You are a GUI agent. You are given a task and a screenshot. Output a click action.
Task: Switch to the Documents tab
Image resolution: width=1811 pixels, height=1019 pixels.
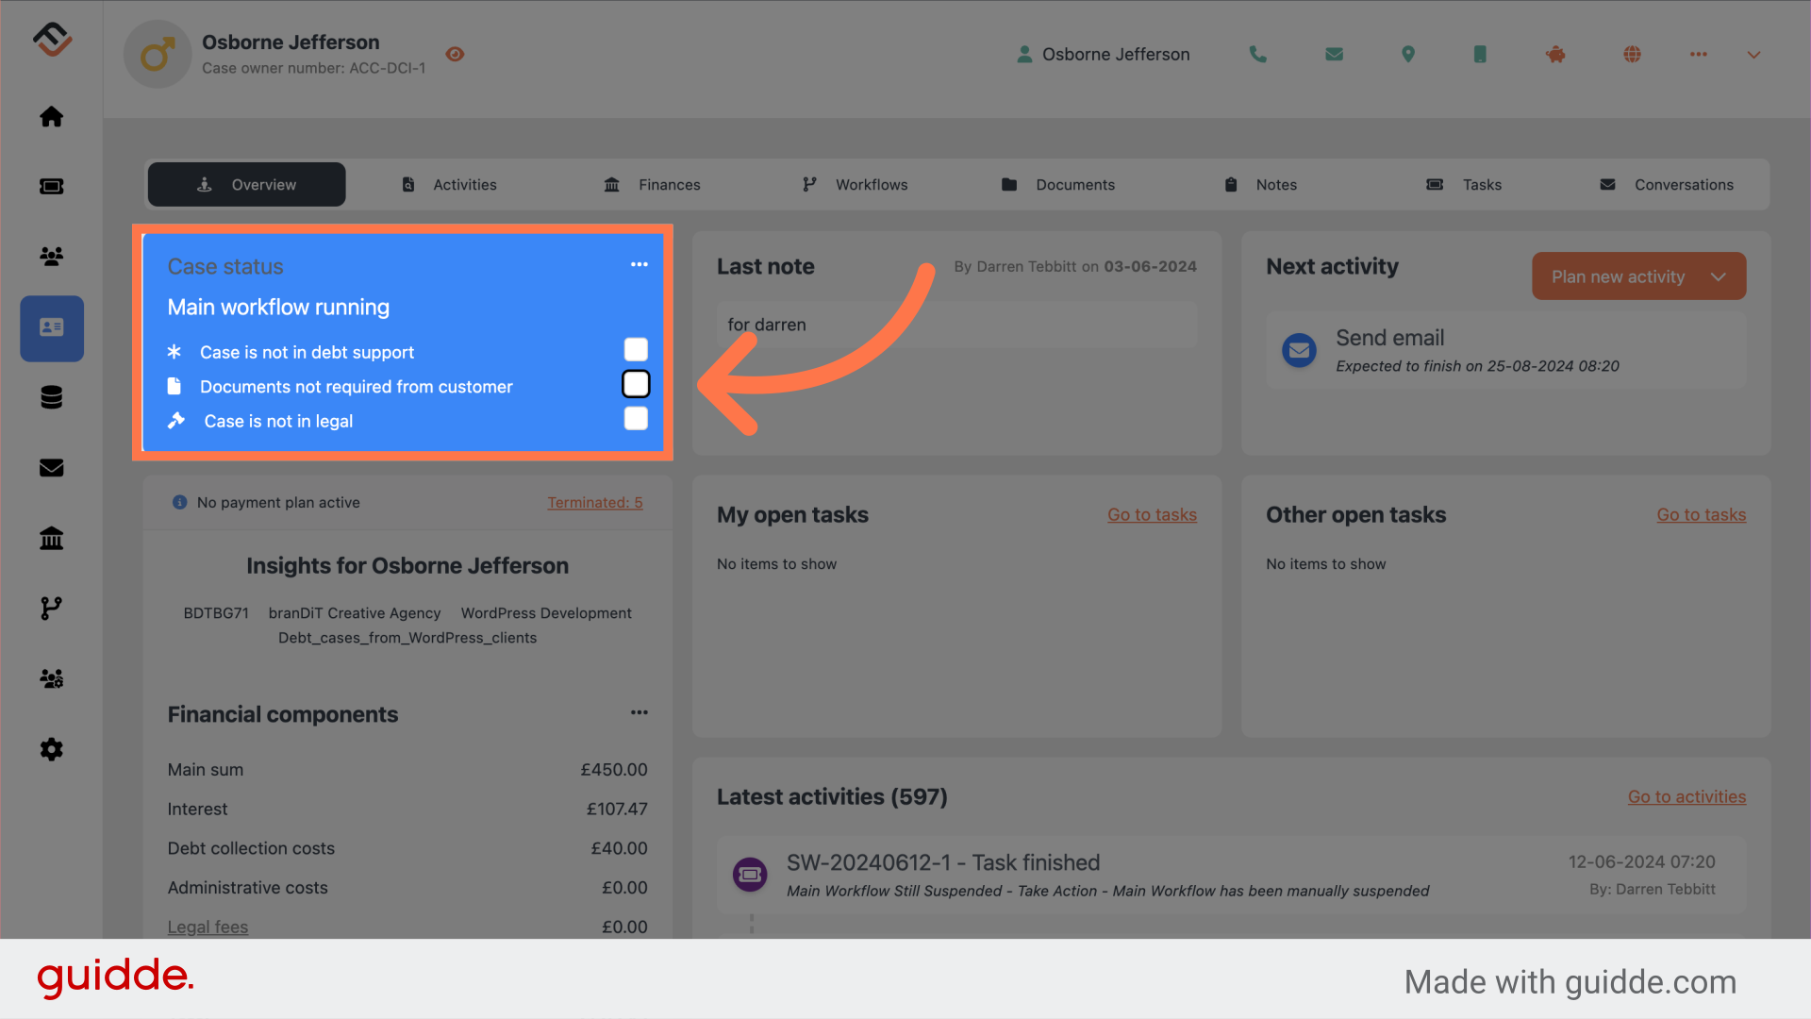pos(1057,185)
